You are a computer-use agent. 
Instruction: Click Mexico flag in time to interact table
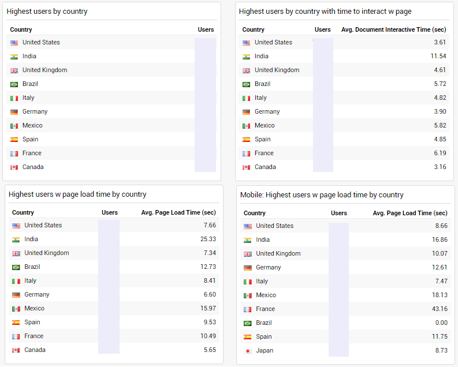(x=246, y=126)
